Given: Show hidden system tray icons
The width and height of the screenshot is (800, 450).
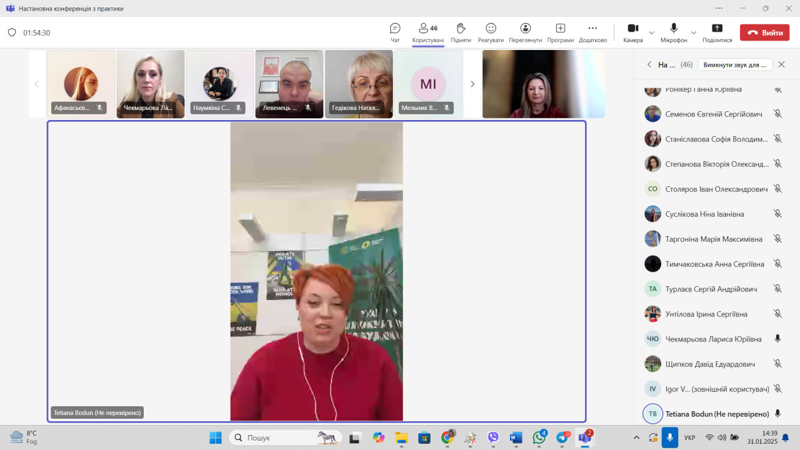Looking at the screenshot, I should click(x=636, y=437).
